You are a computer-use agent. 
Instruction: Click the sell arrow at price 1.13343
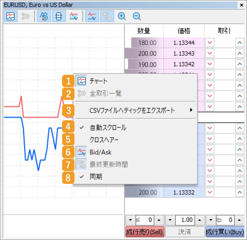point(210,53)
